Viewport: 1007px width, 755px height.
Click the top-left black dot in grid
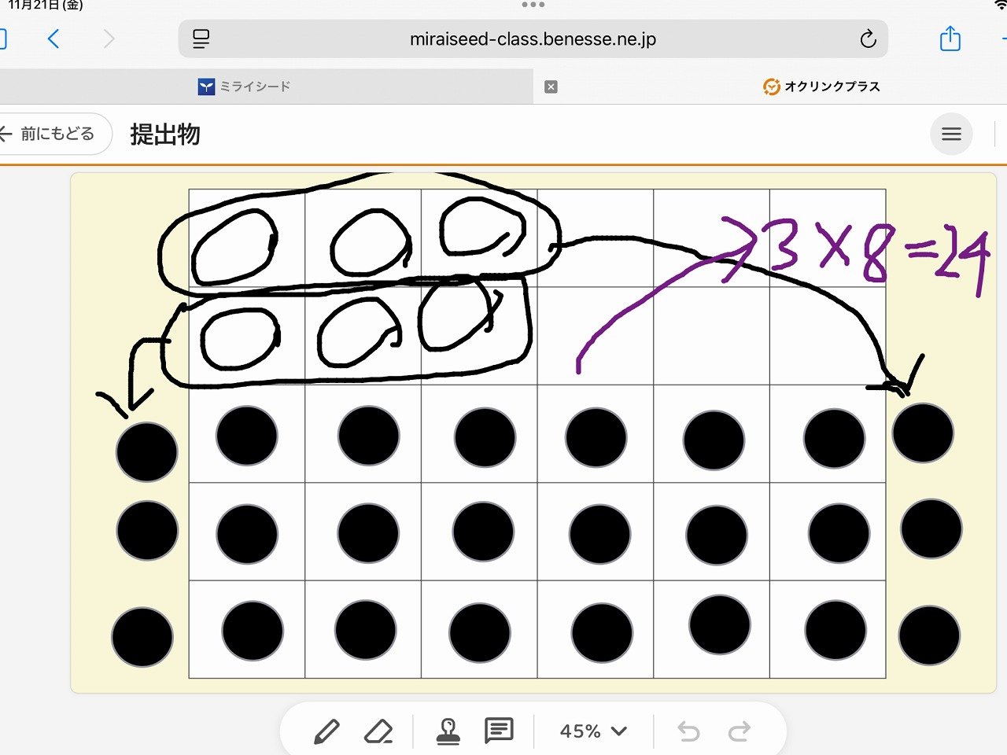click(246, 436)
